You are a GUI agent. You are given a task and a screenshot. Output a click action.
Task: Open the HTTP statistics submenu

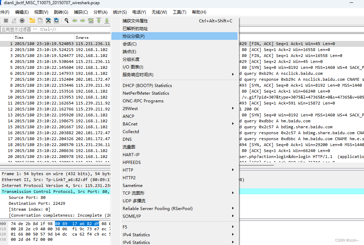[140, 170]
